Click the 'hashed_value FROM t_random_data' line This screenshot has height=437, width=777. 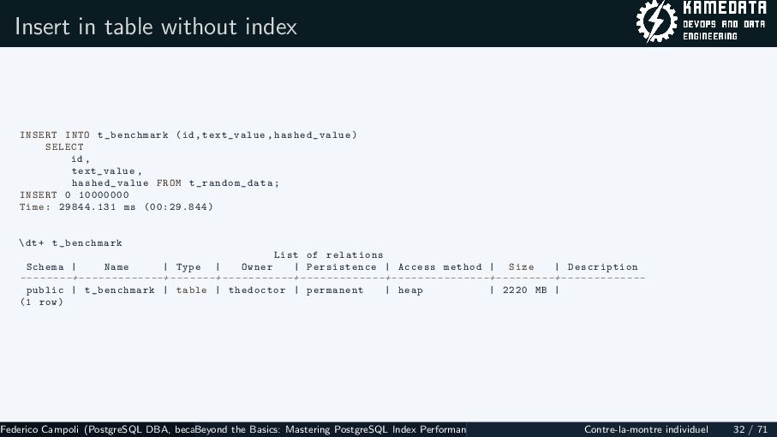pos(176,183)
